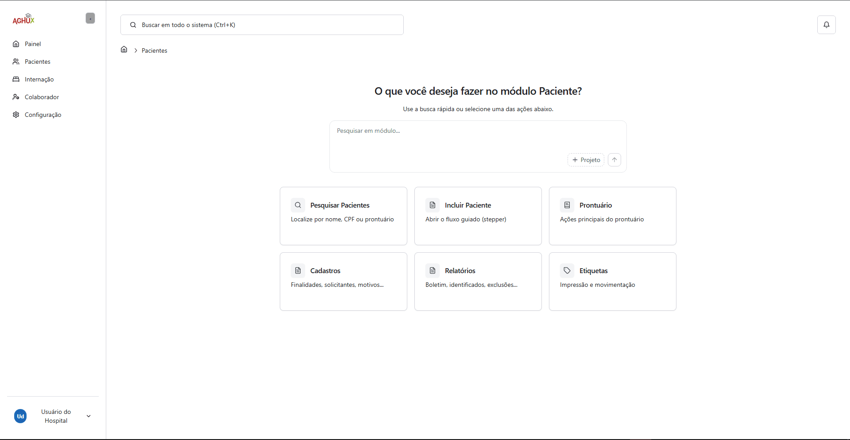This screenshot has width=850, height=440.
Task: Click the + Projeto button
Action: 586,160
